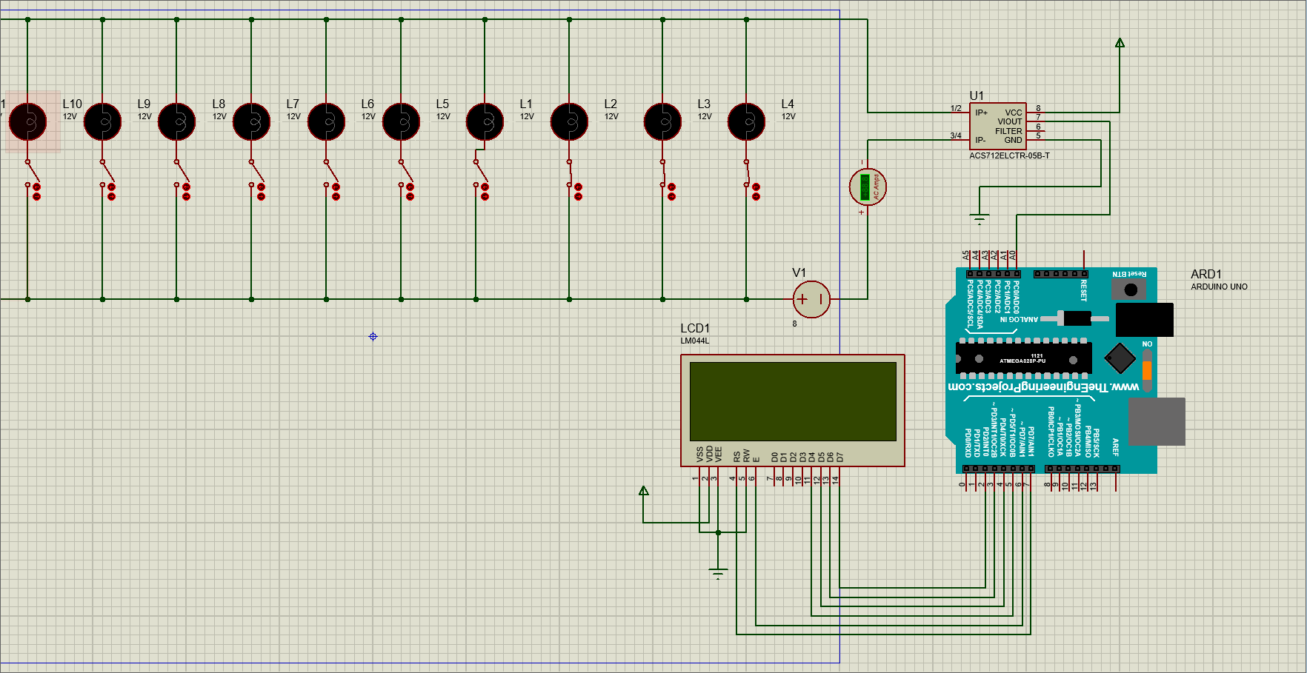Click the AREF pin label on Arduino

[1115, 446]
